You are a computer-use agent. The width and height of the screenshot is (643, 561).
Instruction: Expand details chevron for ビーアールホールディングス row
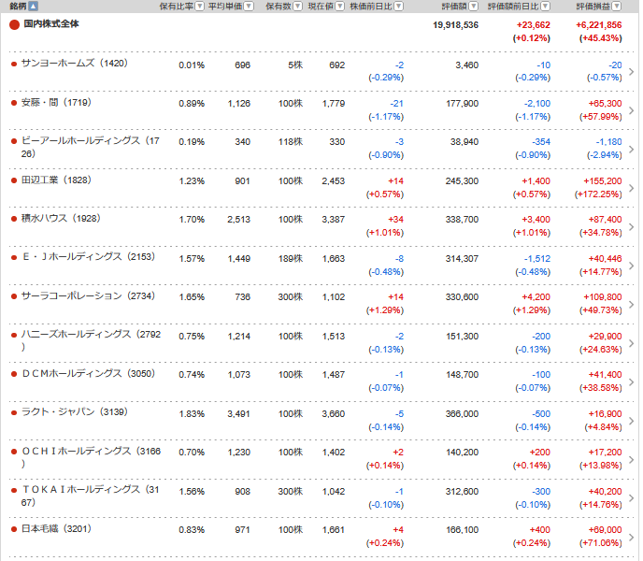(x=632, y=149)
